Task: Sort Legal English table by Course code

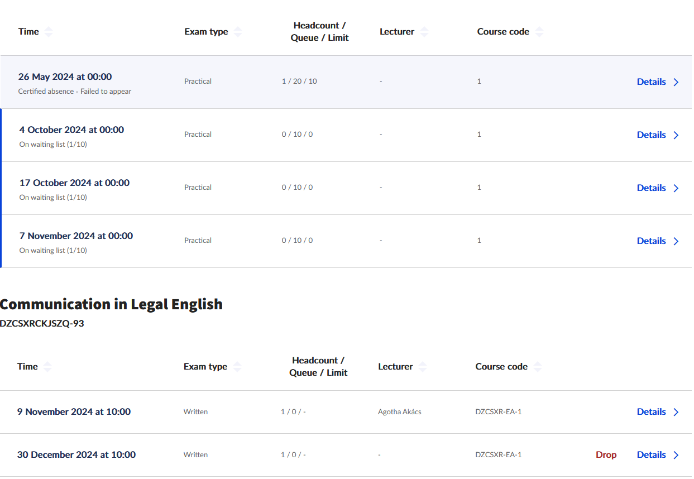Action: pyautogui.click(x=537, y=367)
